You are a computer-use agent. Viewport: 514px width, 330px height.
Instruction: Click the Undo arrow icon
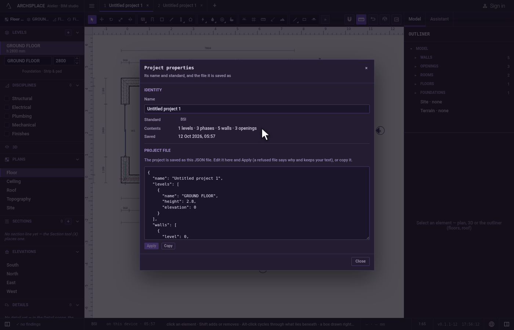[373, 19]
